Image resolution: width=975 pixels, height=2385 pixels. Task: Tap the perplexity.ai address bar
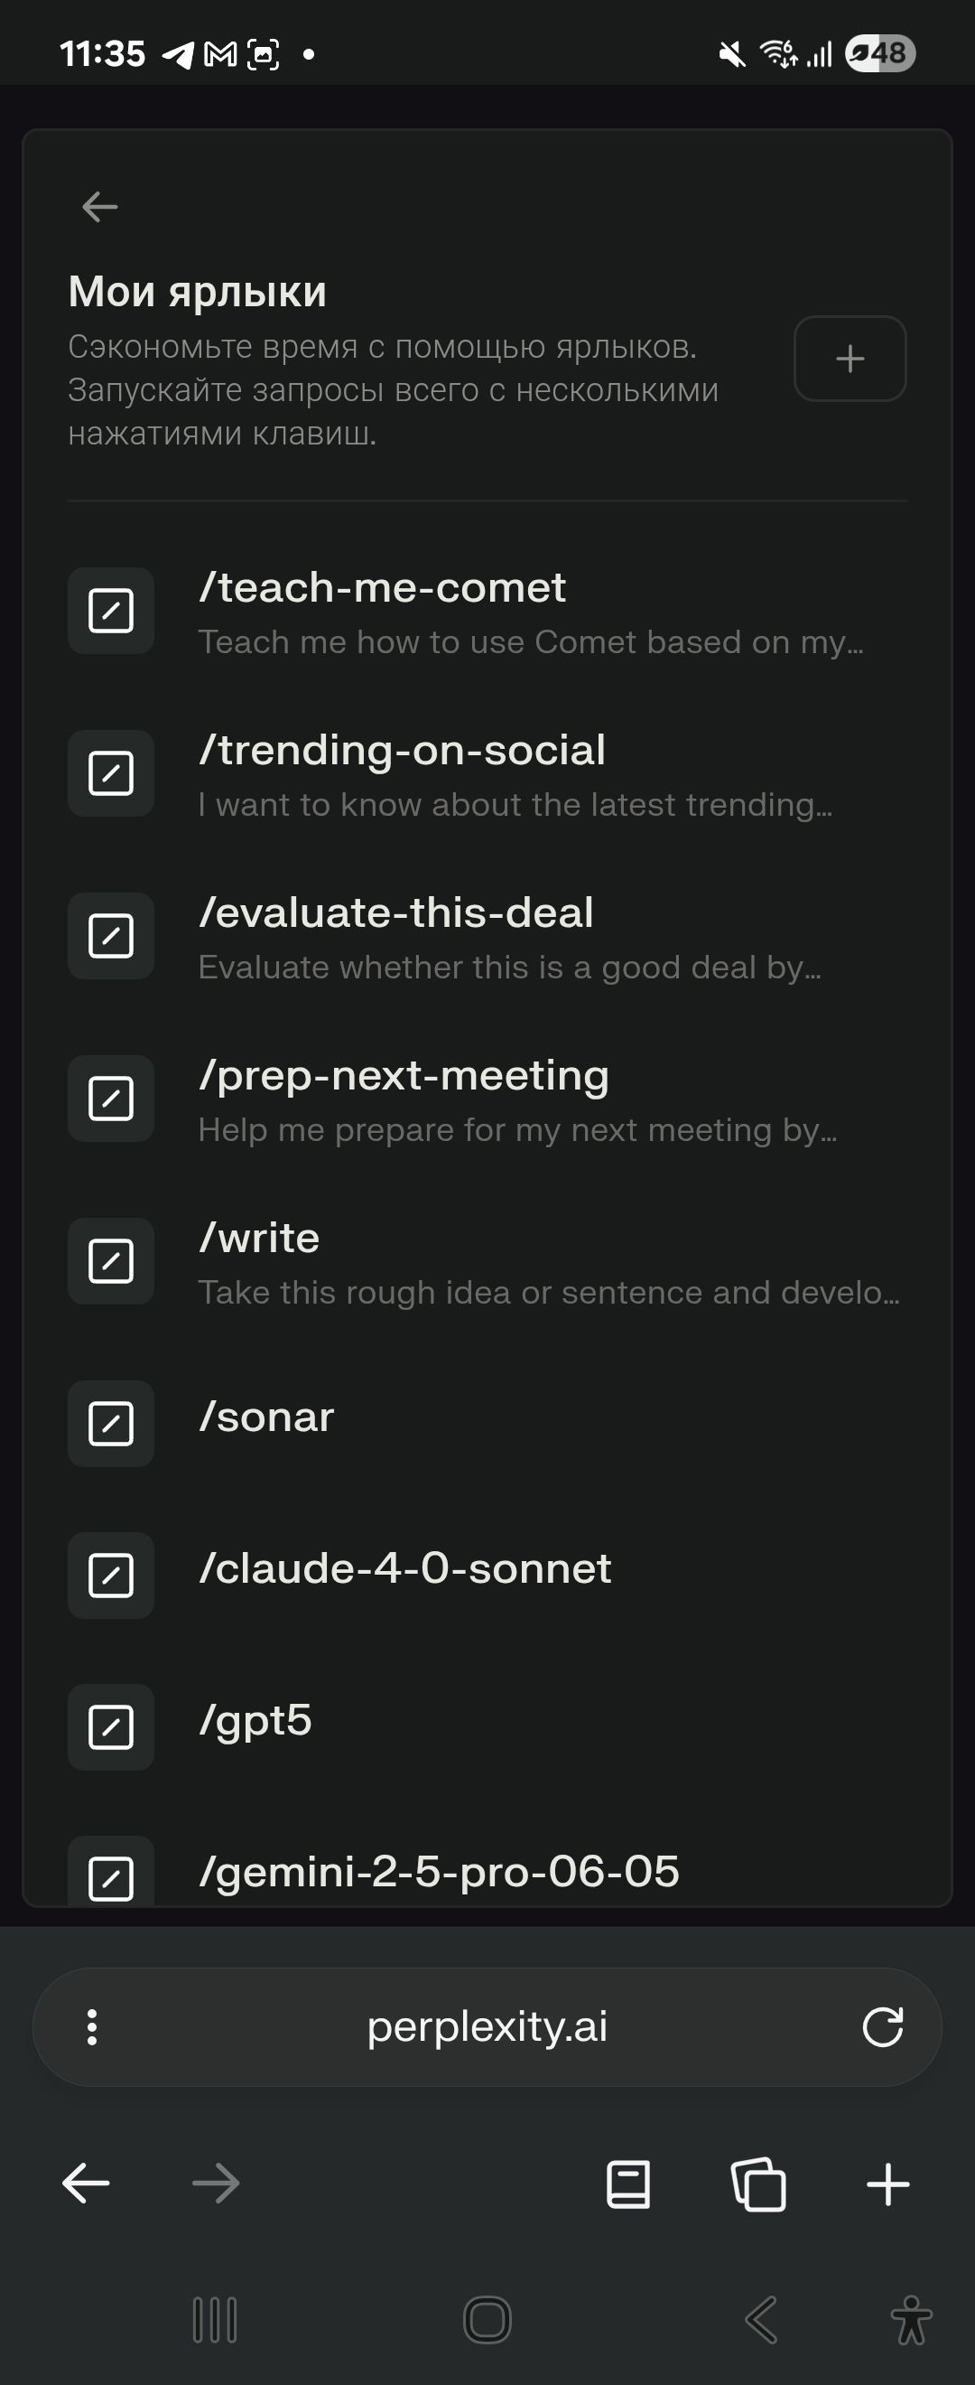487,2026
